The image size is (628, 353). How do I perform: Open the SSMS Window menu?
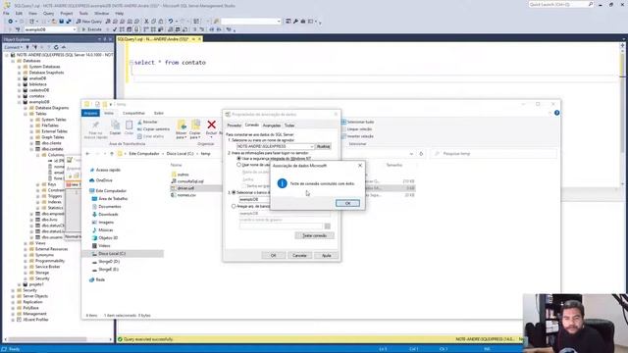[101, 13]
